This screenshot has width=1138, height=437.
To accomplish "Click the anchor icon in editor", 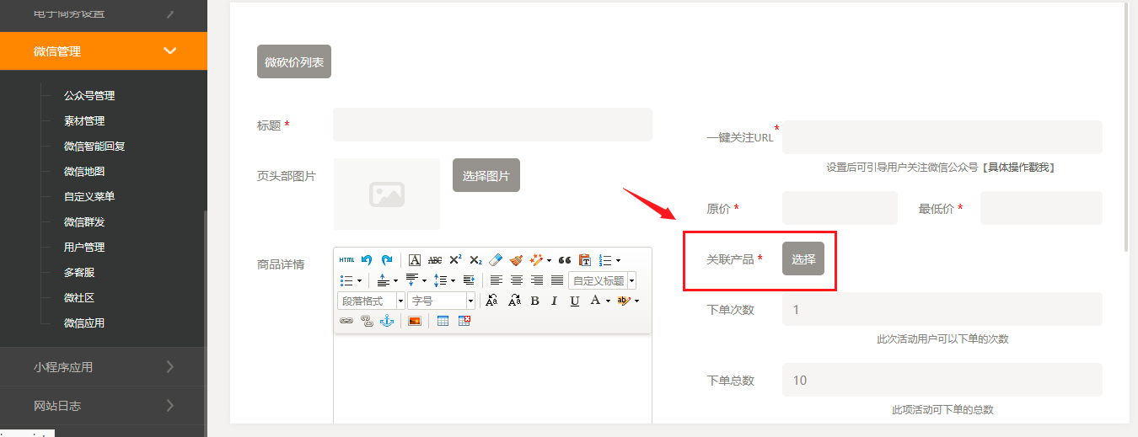I will click(387, 321).
